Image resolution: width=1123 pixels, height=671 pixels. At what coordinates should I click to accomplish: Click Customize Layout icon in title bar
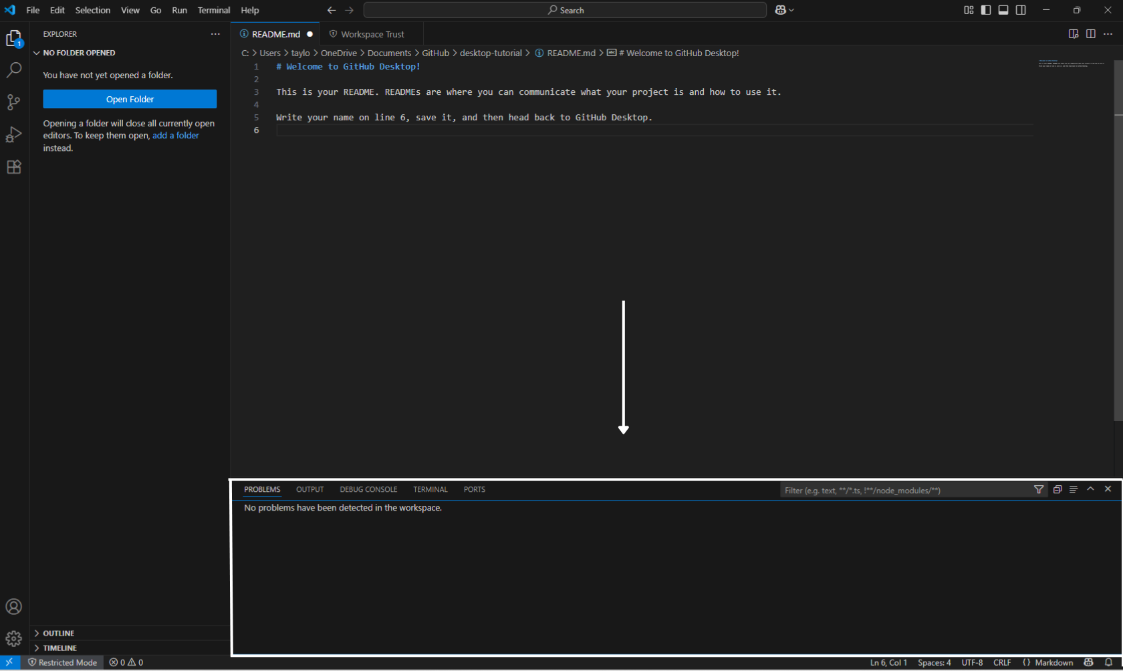click(969, 10)
